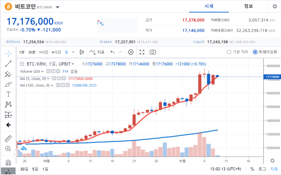Switch to the 시세 tab
The height and width of the screenshot is (175, 281).
point(209,6)
